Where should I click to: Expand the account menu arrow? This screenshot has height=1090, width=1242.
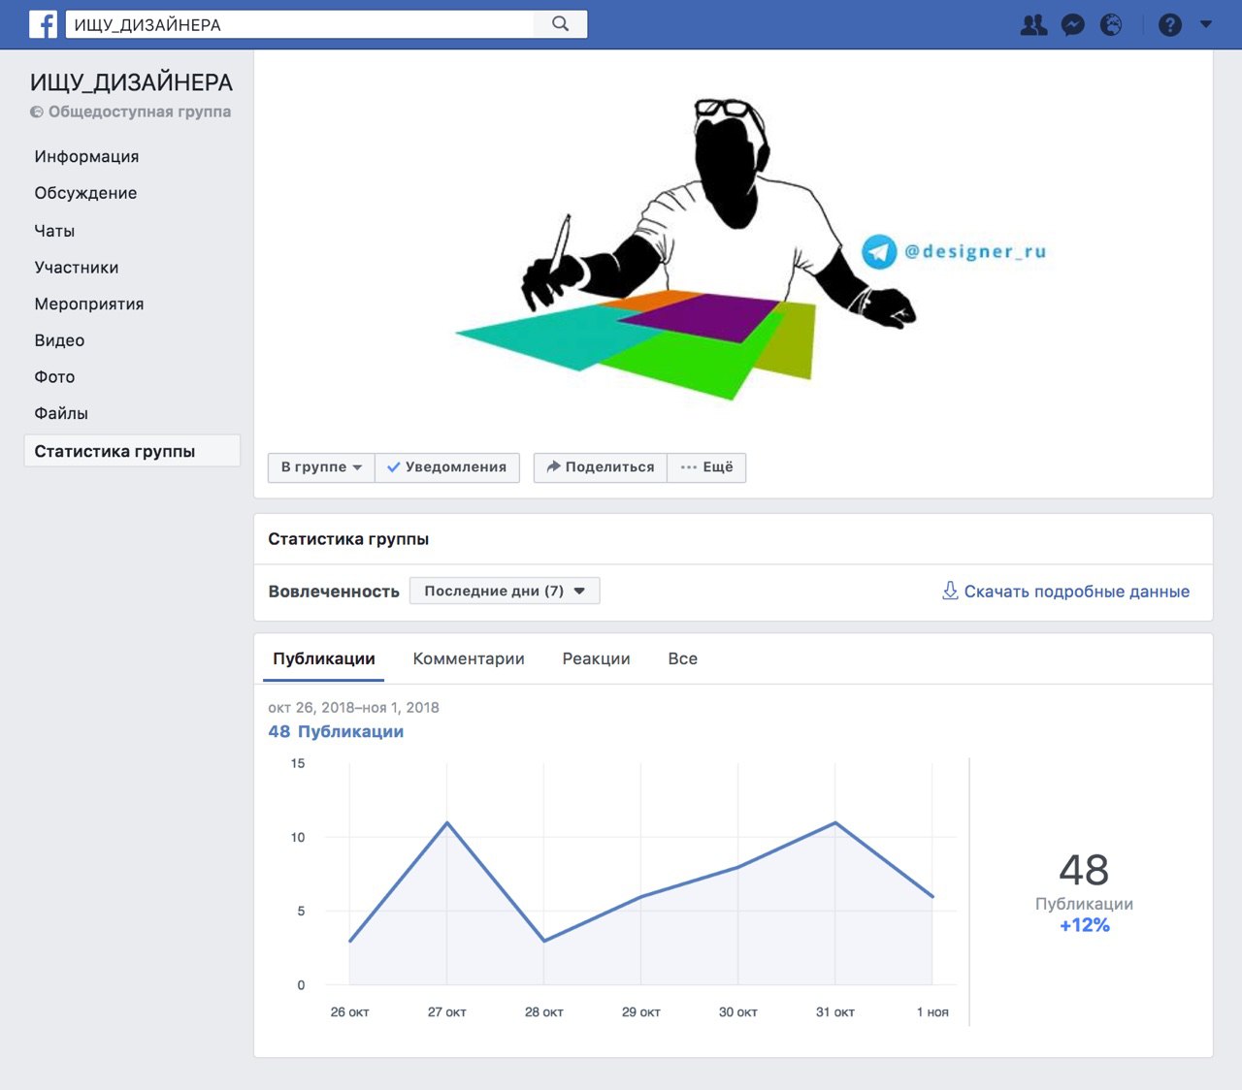(1206, 24)
